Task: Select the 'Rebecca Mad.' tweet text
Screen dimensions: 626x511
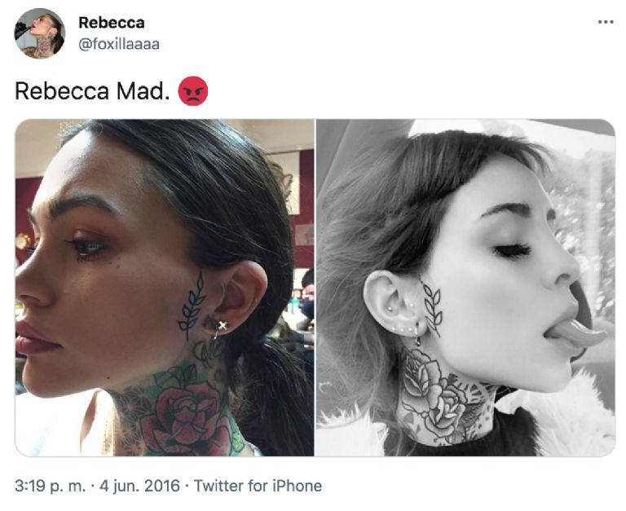Action: [90, 91]
